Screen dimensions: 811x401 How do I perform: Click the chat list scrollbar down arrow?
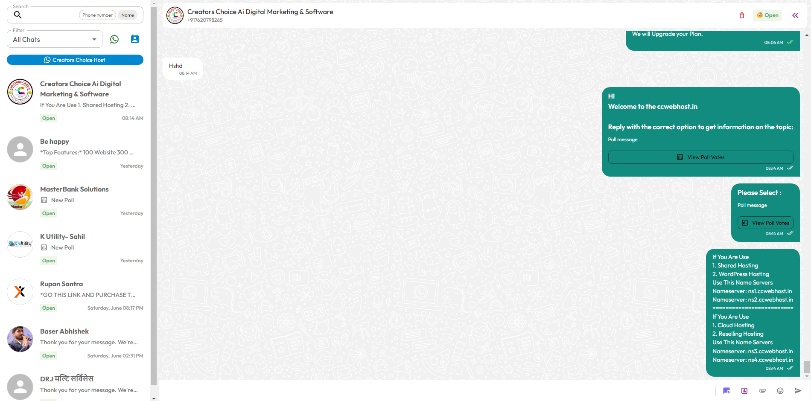(x=154, y=398)
